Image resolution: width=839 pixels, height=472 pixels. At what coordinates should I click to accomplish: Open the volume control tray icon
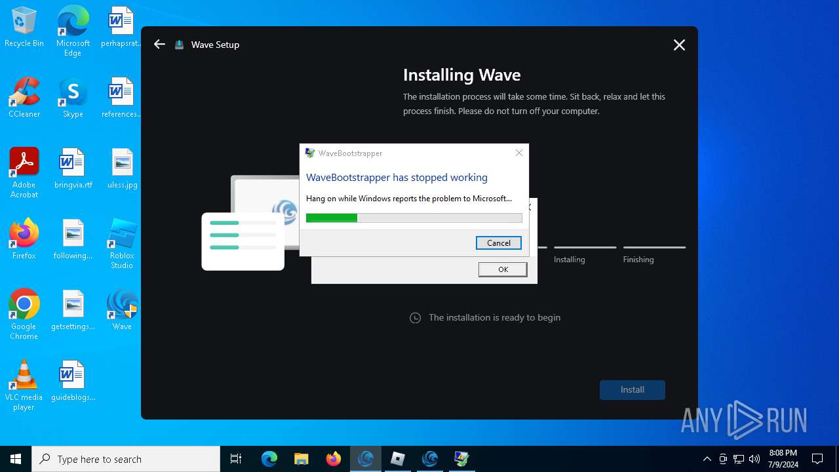754,459
